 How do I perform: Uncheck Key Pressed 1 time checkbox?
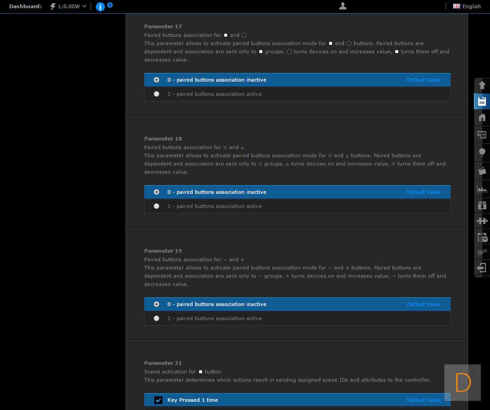[x=158, y=400]
